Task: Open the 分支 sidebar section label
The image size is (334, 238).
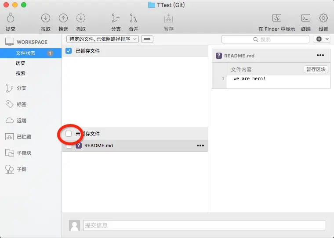Action: point(22,88)
